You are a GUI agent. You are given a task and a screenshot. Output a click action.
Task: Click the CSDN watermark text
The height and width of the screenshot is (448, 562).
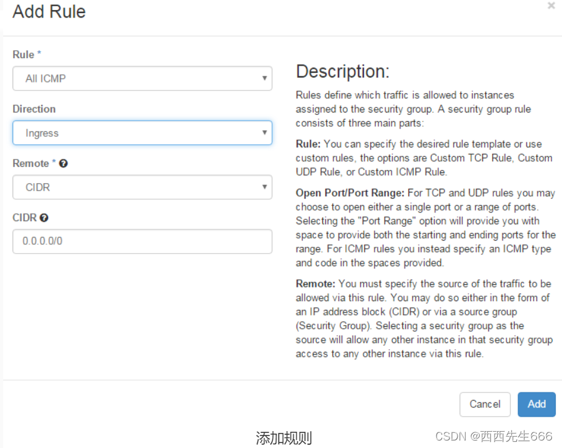point(493,436)
